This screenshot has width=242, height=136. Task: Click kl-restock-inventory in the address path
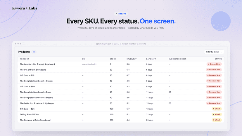coord(128,44)
